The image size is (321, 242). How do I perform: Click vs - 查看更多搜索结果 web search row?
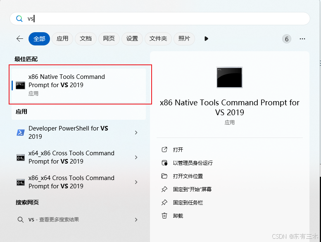tap(79, 220)
